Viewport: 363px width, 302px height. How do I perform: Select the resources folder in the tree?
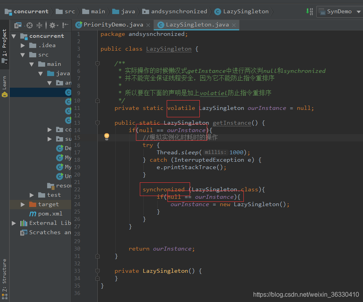(x=59, y=186)
